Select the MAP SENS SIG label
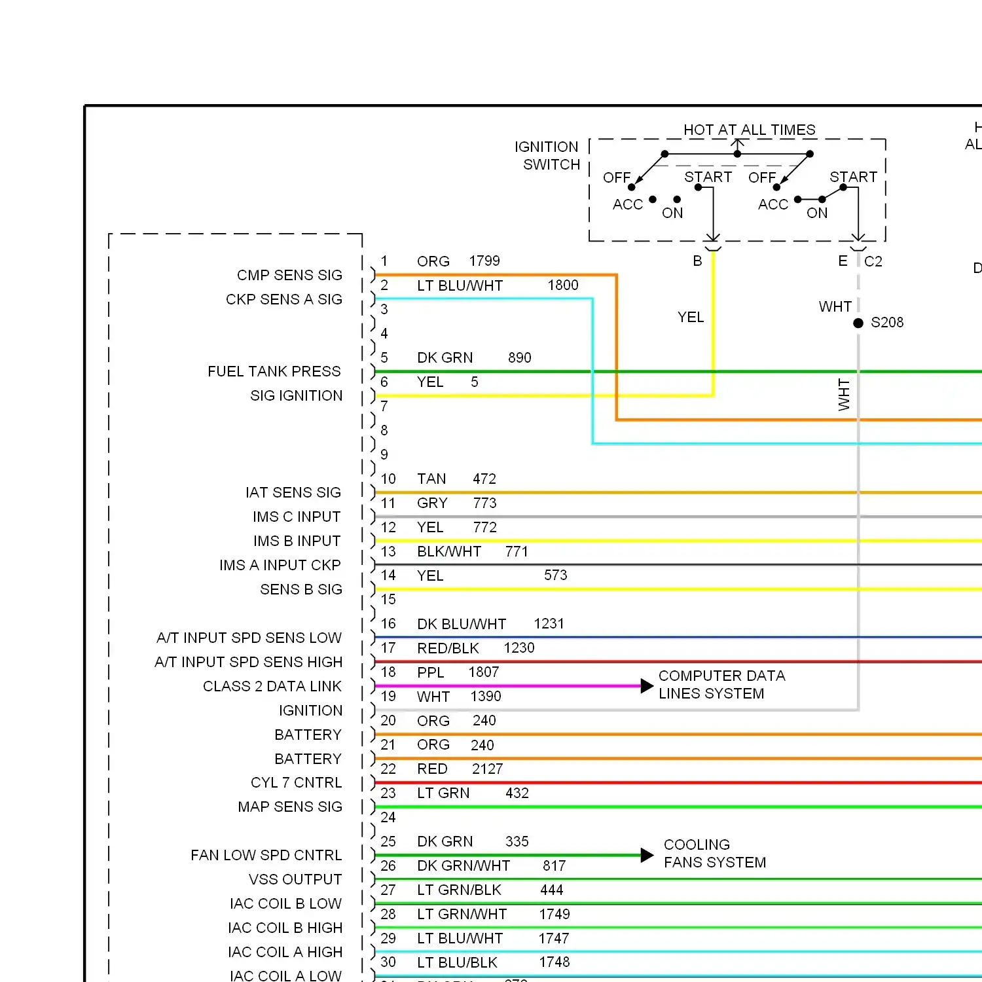Screen dimensions: 982x982 point(290,807)
